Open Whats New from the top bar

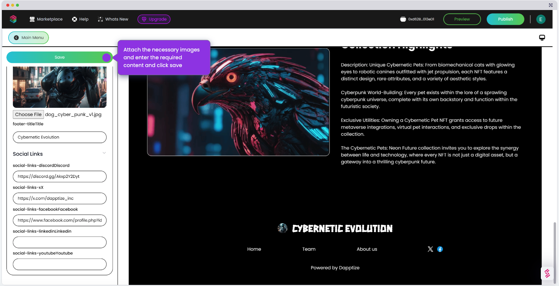(x=99, y=19)
